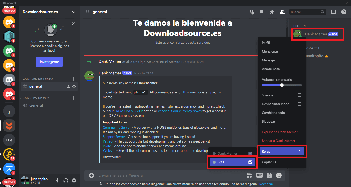
Task: Open the Invite link in bot message
Action: pos(107,146)
